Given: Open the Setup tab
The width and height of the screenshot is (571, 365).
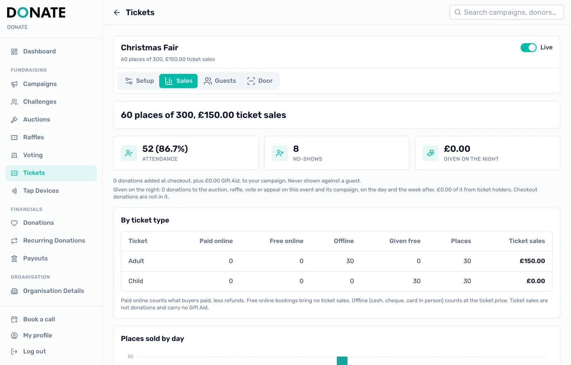Looking at the screenshot, I should [140, 81].
